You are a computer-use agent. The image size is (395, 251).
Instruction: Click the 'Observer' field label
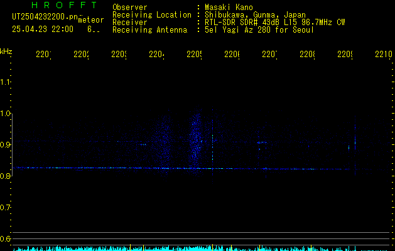[130, 7]
